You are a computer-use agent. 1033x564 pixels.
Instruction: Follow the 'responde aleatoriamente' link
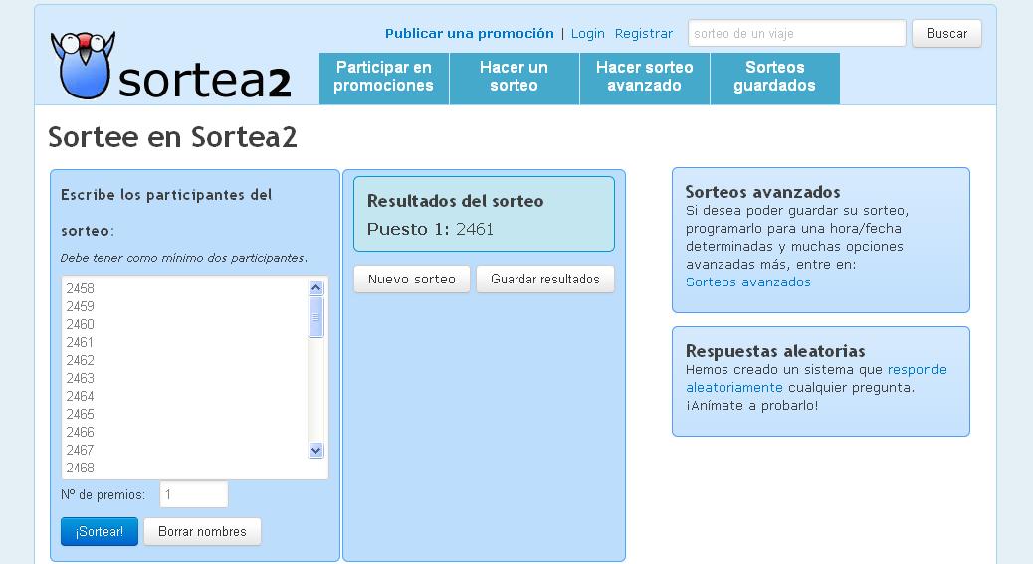(x=816, y=378)
